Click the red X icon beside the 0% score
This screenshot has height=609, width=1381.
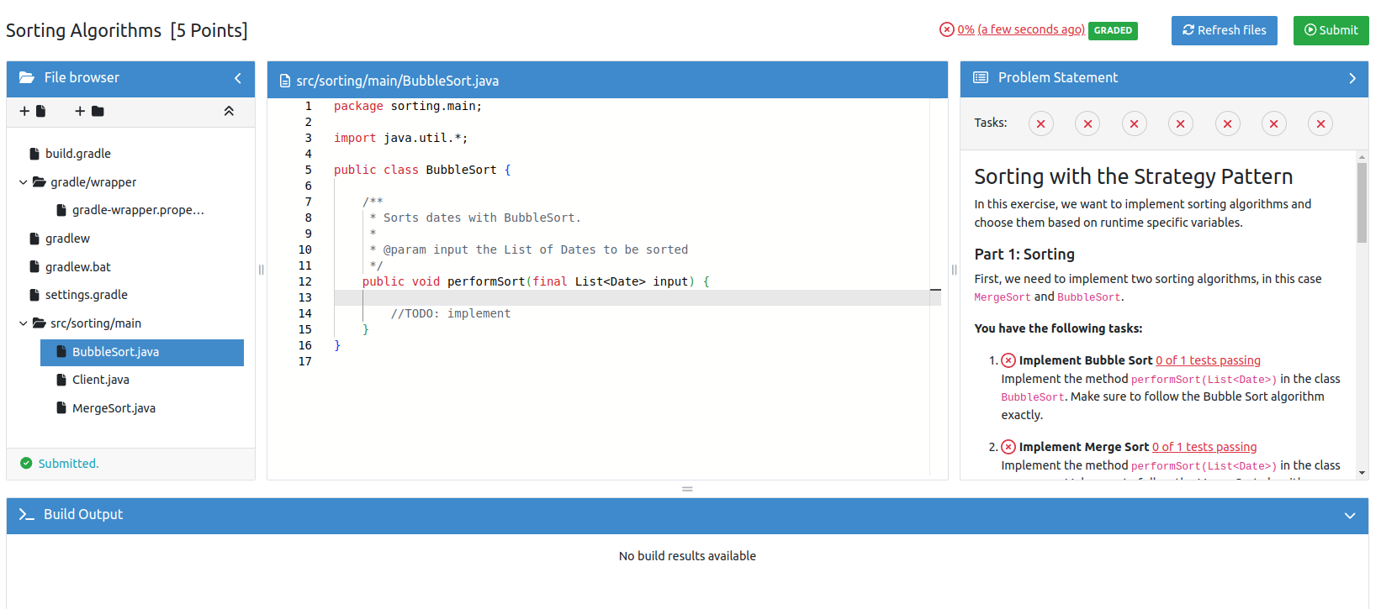tap(947, 29)
